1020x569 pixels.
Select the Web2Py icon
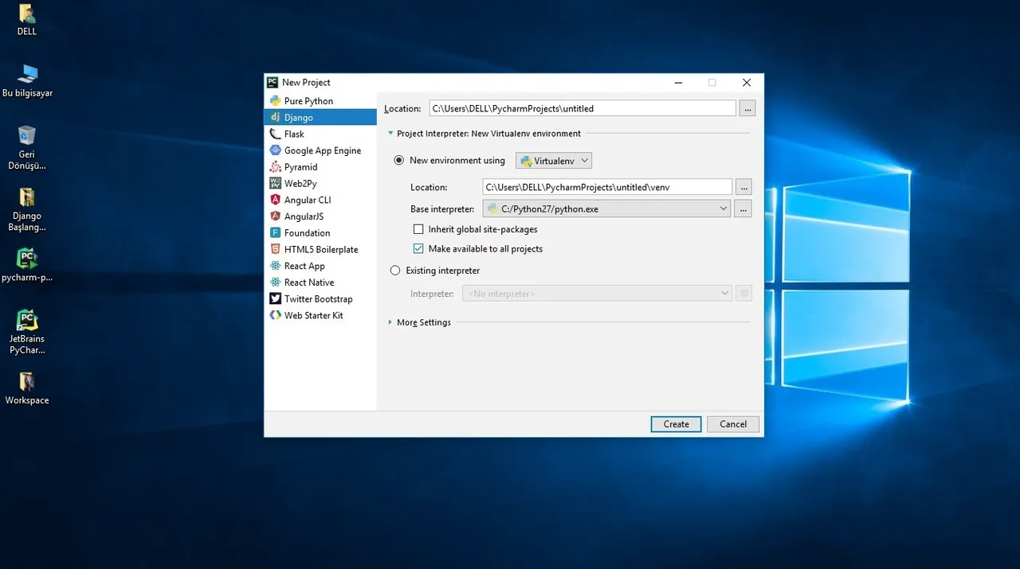coord(275,183)
